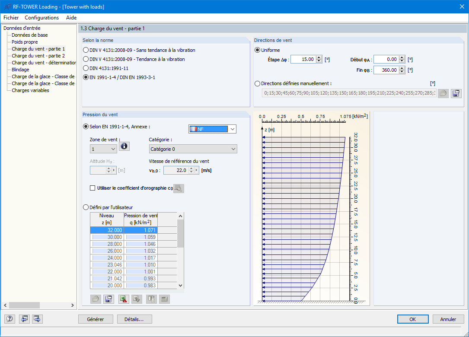Click the Générer button
Image resolution: width=469 pixels, height=337 pixels.
click(96, 319)
